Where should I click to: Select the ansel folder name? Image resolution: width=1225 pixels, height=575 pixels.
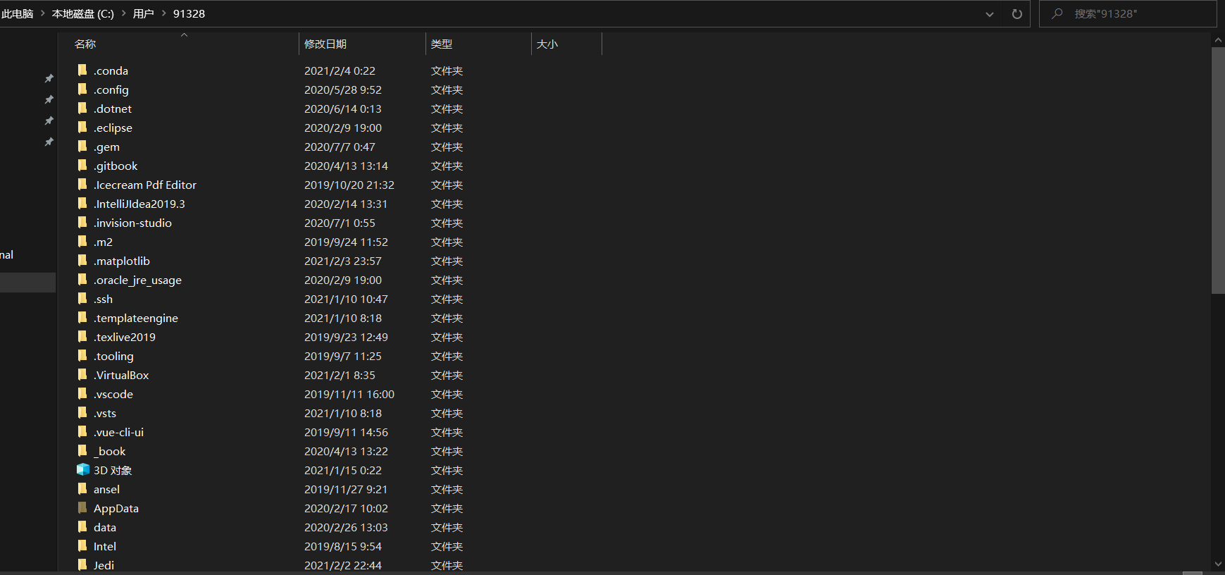pos(106,489)
